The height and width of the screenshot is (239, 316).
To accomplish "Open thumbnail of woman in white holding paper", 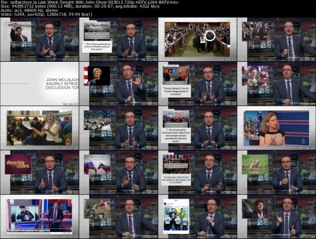I will click(39, 128).
